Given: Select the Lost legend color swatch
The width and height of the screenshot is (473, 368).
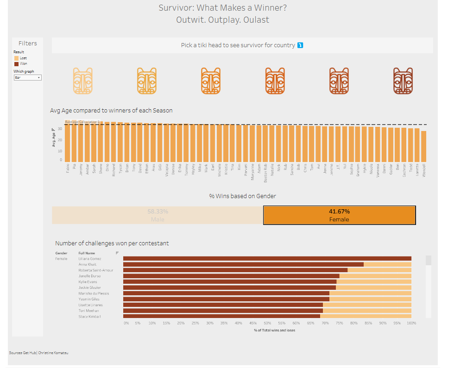Looking at the screenshot, I should tap(16, 58).
